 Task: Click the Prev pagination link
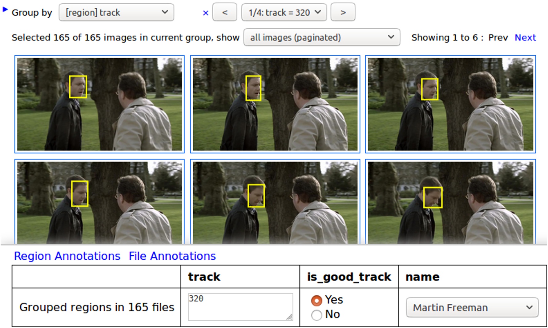[498, 38]
